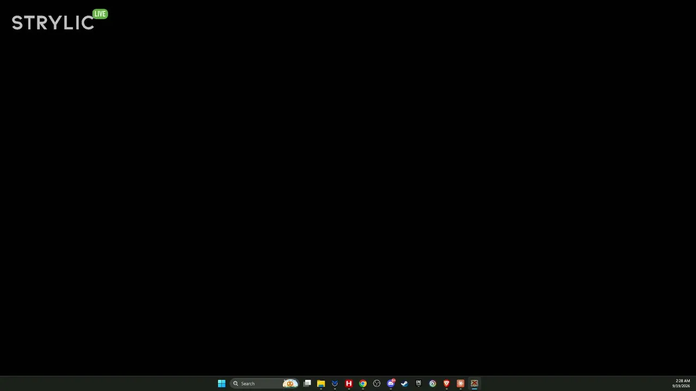Launch Google Chrome from the taskbar
Screen dimensions: 696x391
(363, 383)
